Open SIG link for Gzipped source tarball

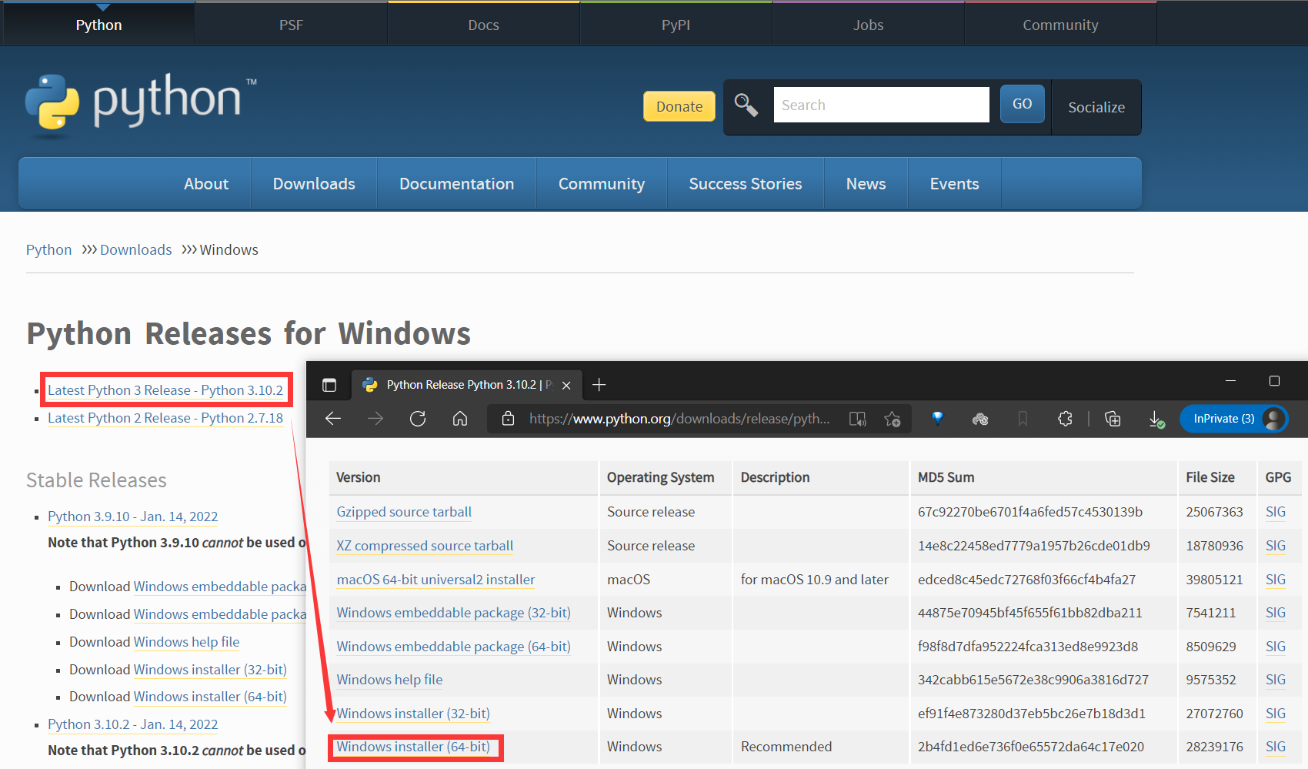tap(1276, 512)
